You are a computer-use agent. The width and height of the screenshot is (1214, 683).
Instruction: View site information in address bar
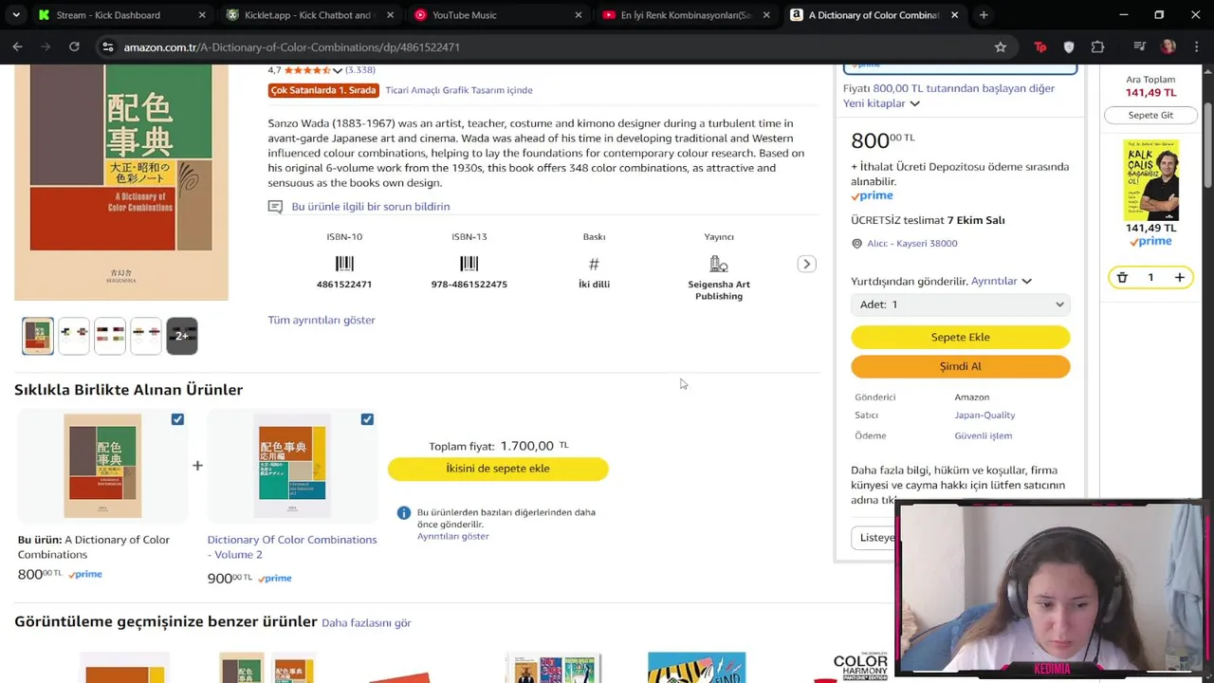coord(107,46)
